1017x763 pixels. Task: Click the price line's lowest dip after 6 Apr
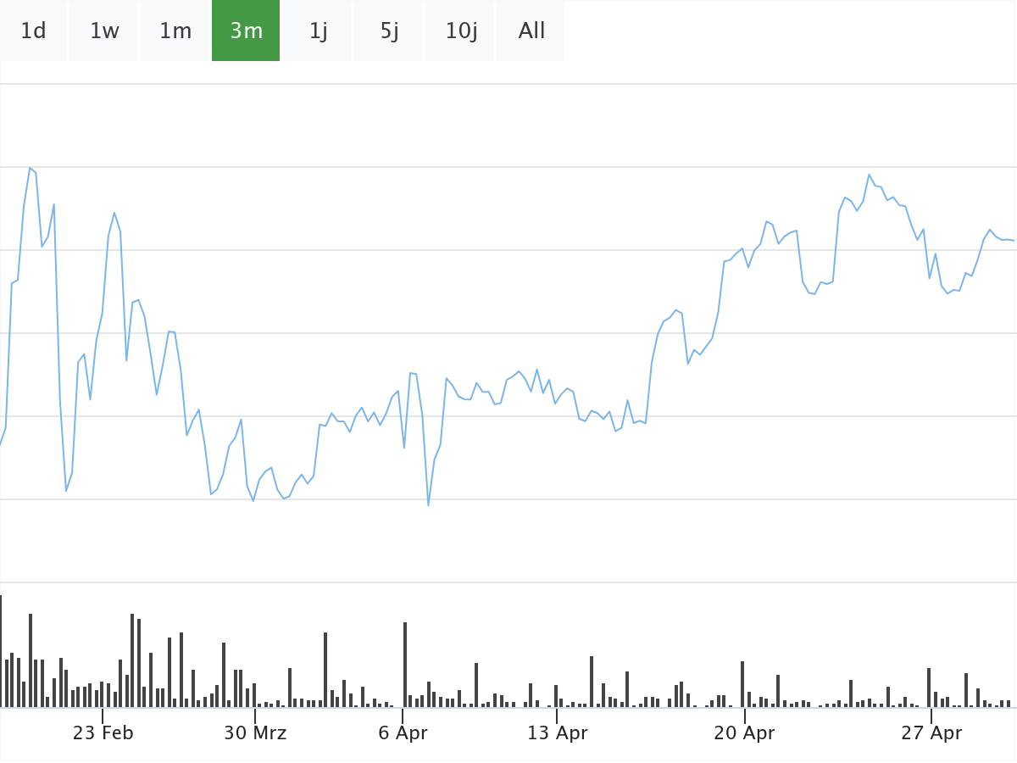coord(428,504)
